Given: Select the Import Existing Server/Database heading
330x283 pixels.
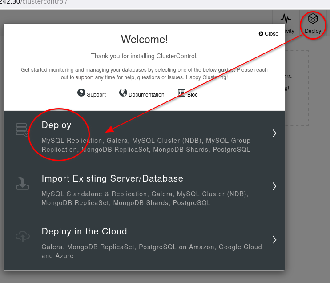Looking at the screenshot, I should (112, 178).
